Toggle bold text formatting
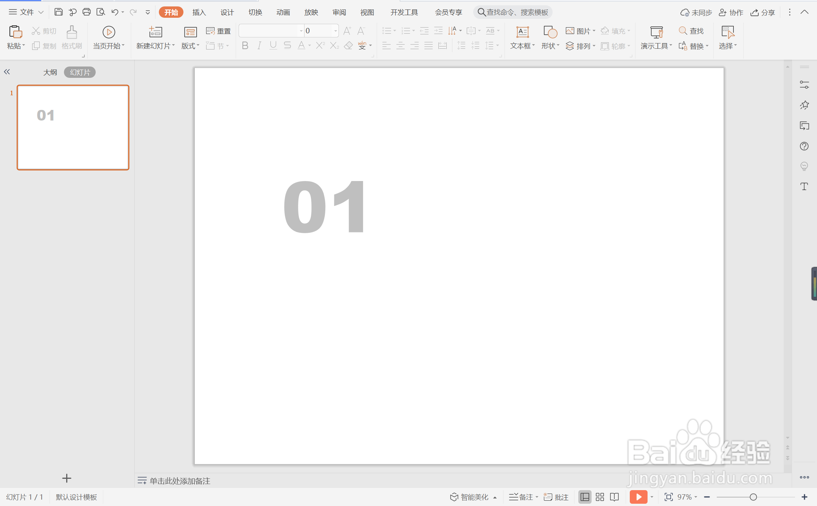 point(245,46)
